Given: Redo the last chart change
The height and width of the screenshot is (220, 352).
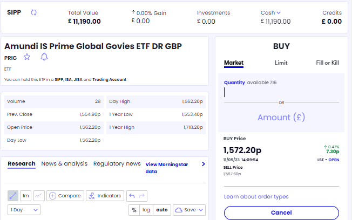Looking at the screenshot, I should click(x=142, y=196).
